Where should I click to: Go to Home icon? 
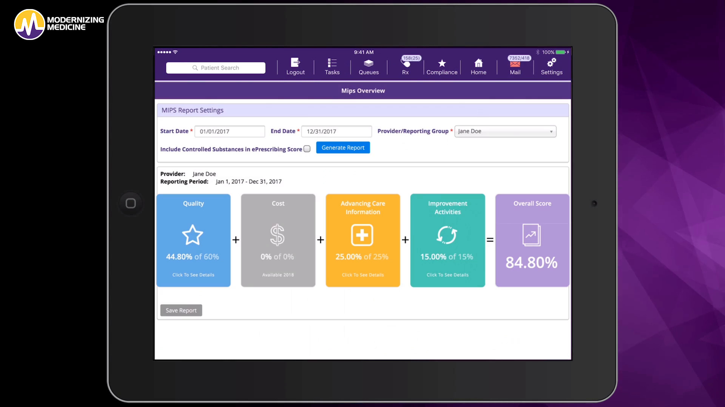[478, 63]
